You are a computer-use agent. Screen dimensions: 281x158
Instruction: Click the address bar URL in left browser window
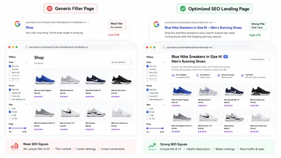tap(59, 47)
